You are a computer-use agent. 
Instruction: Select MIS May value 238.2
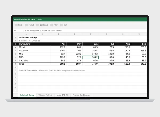pyautogui.click(x=74, y=54)
